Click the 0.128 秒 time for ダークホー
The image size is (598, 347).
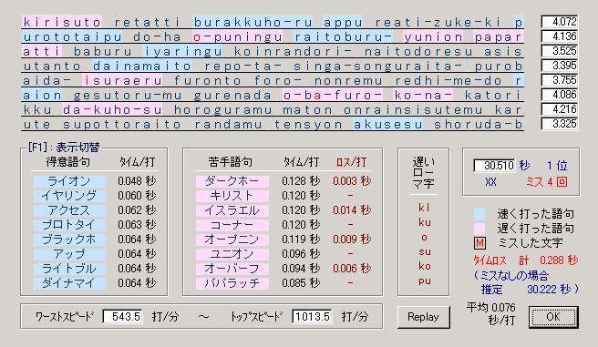coord(301,181)
